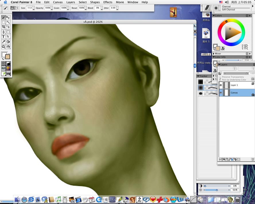Collapse the Colors palette triangle

click(213, 15)
